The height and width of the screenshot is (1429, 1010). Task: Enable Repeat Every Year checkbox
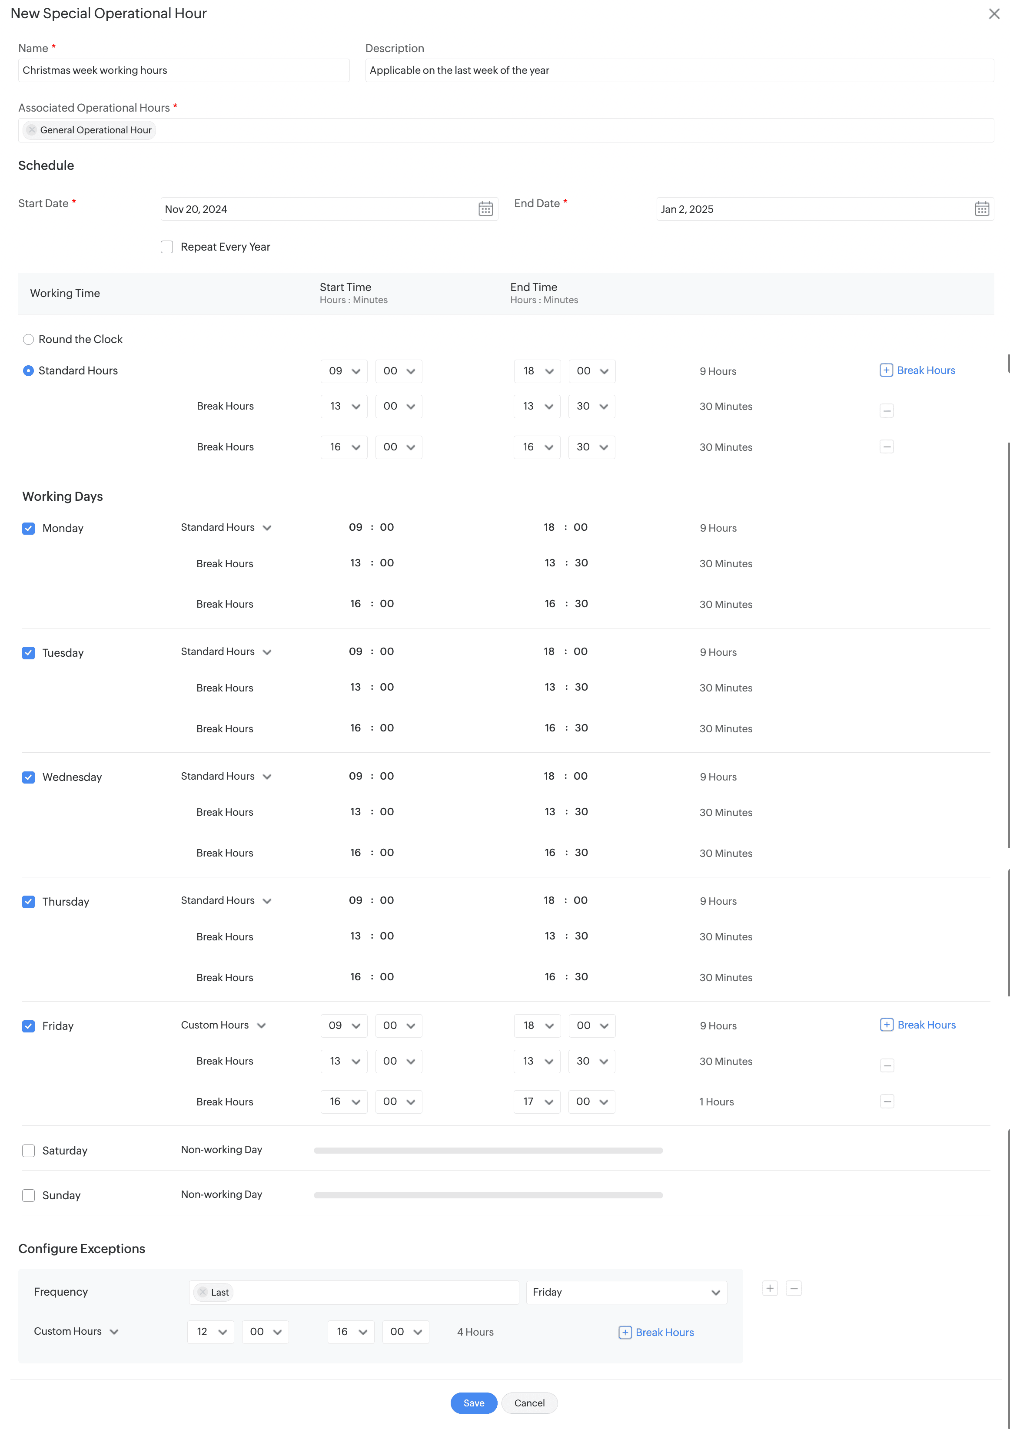(167, 247)
